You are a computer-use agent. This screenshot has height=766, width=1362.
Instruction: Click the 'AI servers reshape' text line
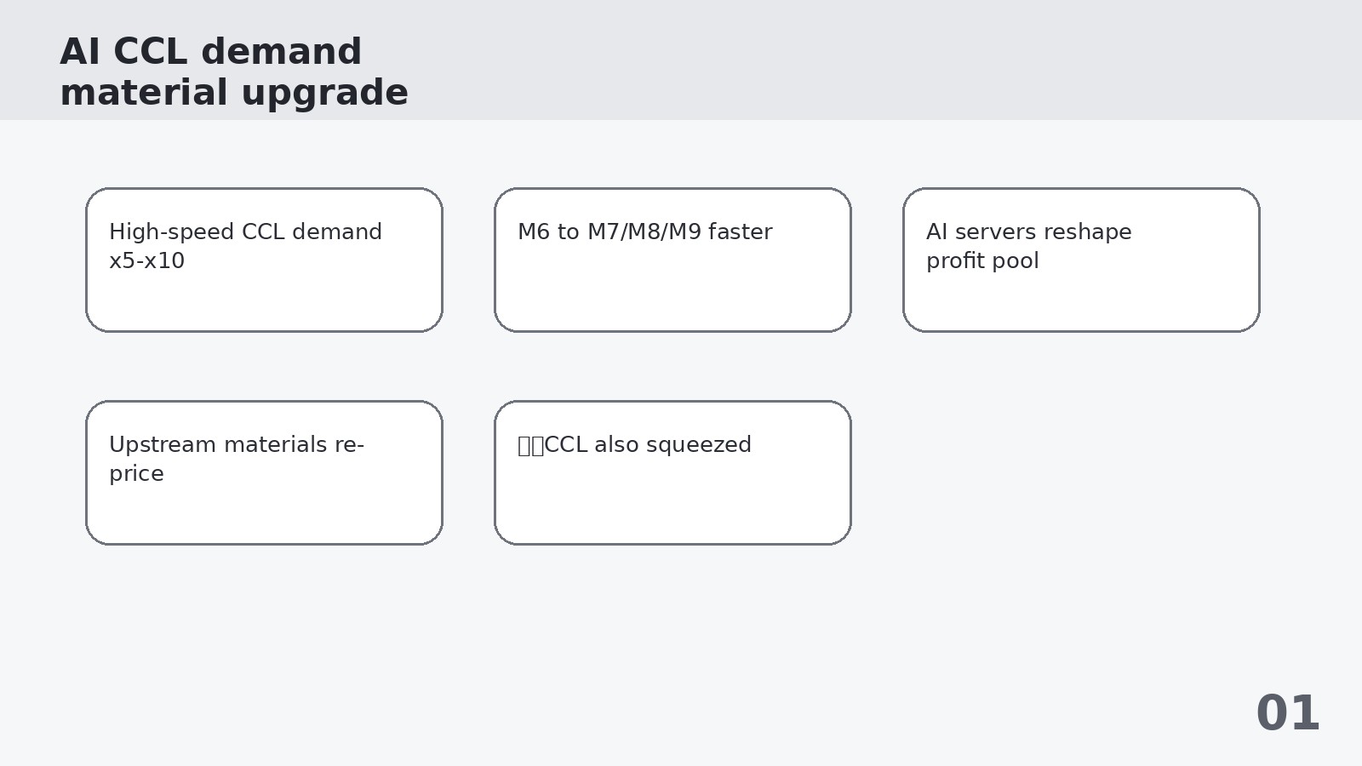point(1029,232)
